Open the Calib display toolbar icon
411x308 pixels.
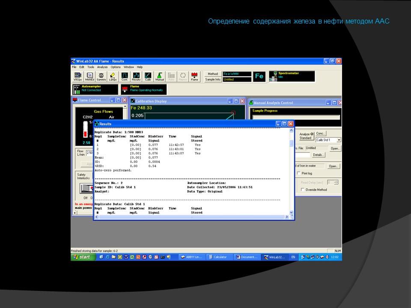point(148,77)
